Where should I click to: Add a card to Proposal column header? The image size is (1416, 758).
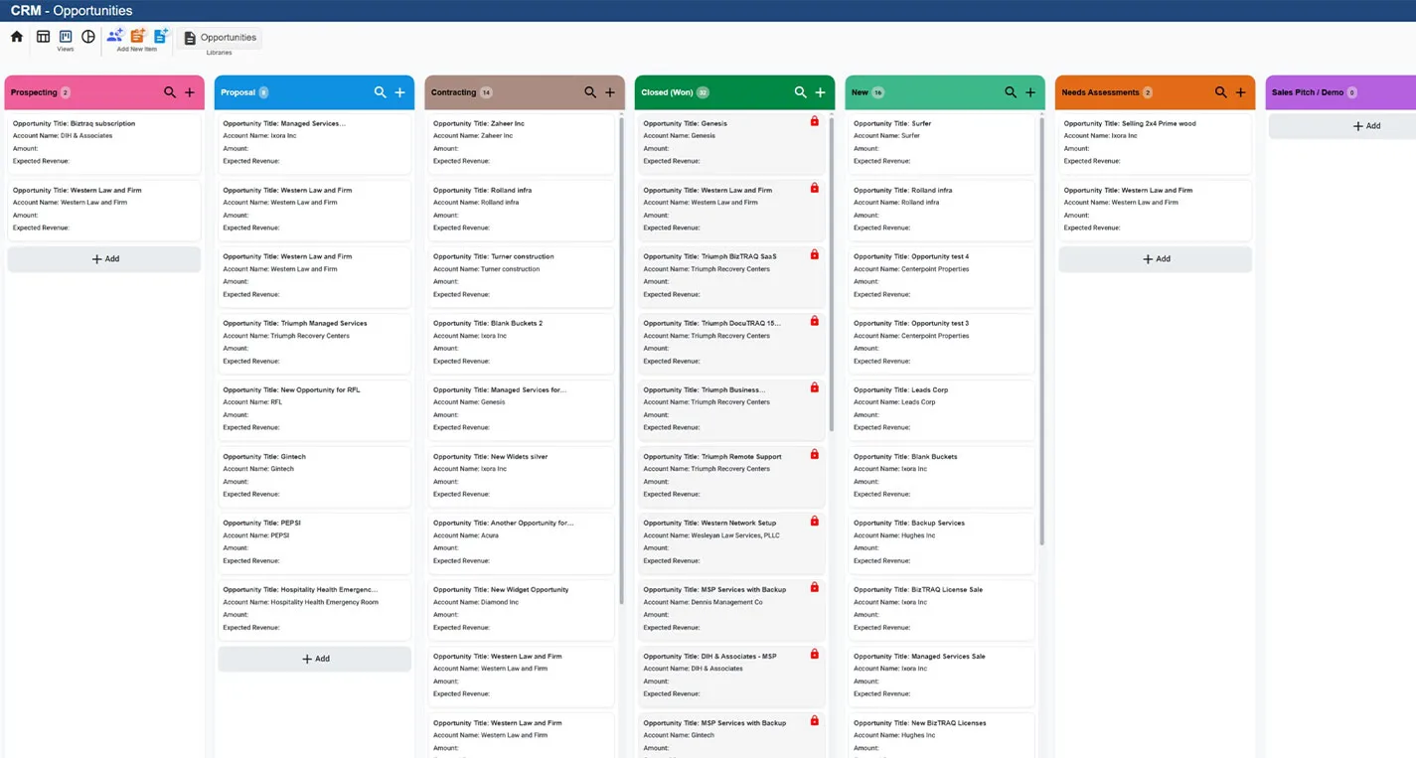[x=399, y=92]
